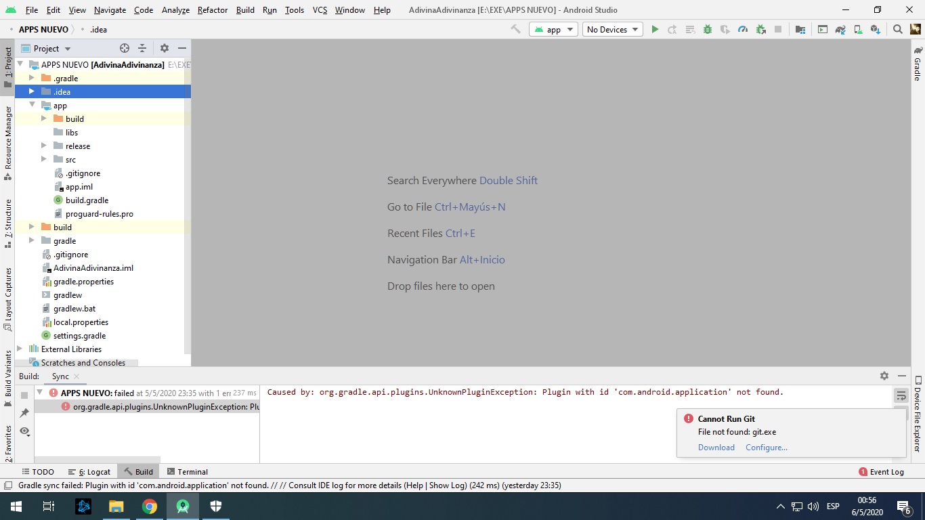Viewport: 925px width, 520px height.
Task: Toggle the Resource Manager side panel
Action: pos(7,142)
